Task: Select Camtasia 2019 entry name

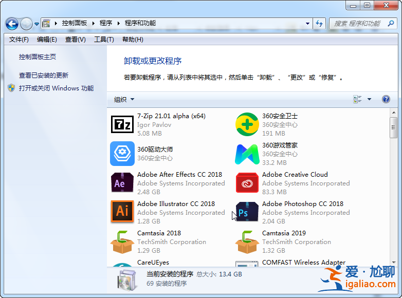Action: [x=284, y=233]
